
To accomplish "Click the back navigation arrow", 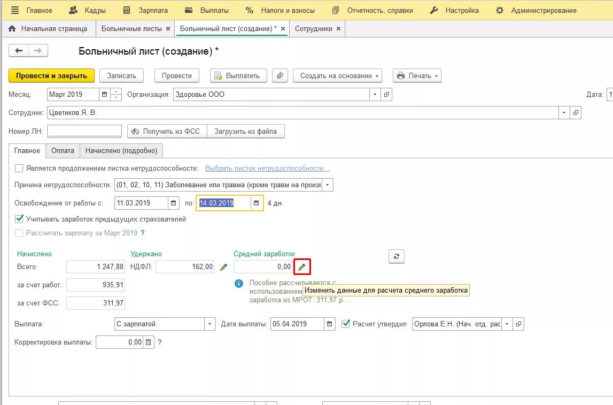I will click(19, 50).
